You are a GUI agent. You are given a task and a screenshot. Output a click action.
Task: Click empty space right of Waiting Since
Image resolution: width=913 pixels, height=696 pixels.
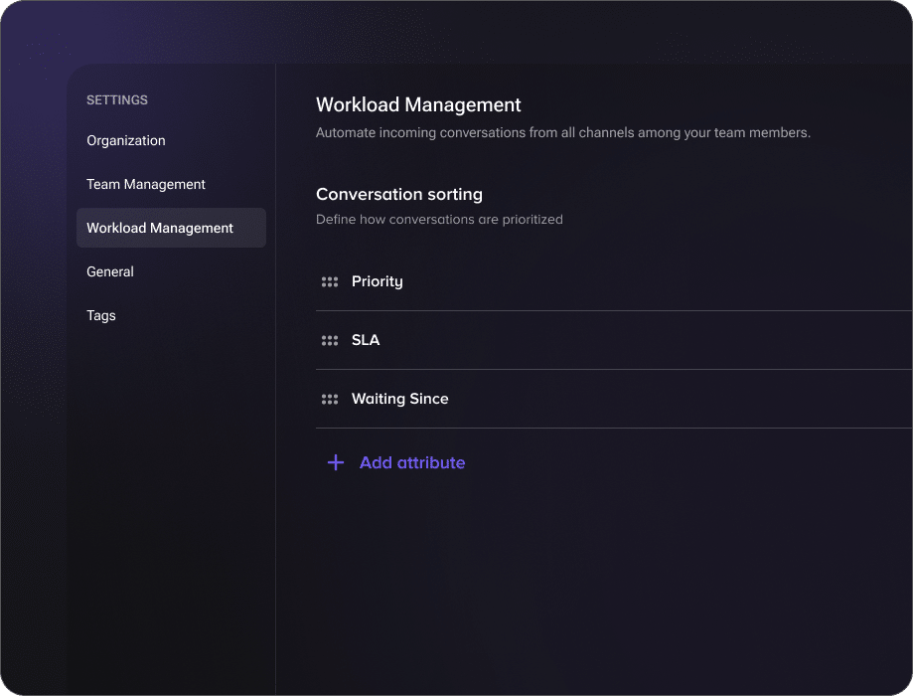(676, 400)
